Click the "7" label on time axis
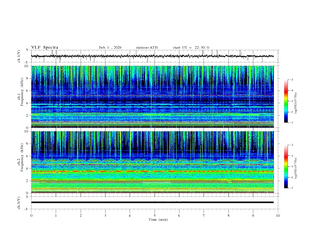Screen dimensions: 313x242 (x=204, y=216)
